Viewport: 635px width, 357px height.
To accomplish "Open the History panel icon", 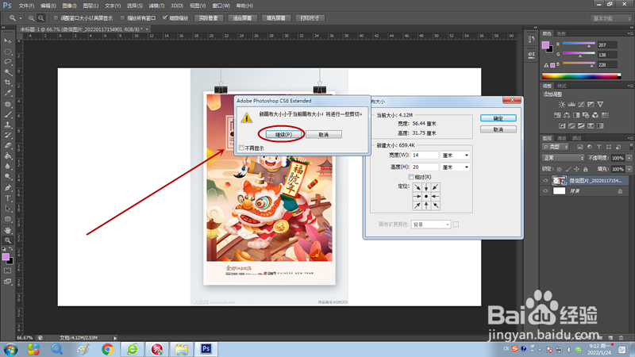I will tap(531, 39).
